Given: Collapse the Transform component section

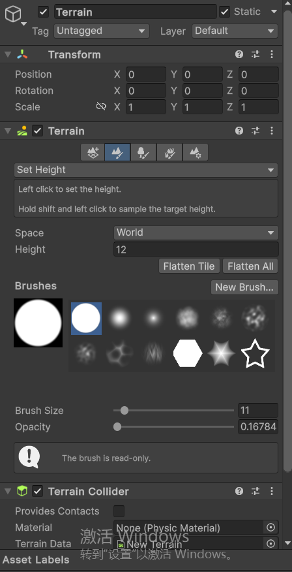Looking at the screenshot, I should coord(8,55).
